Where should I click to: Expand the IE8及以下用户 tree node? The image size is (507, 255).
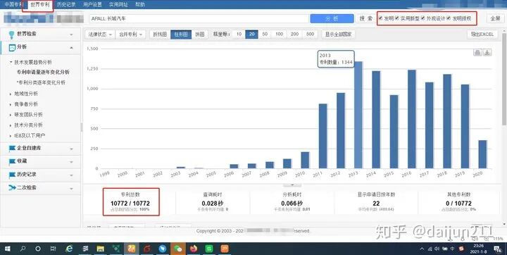[x=11, y=136]
